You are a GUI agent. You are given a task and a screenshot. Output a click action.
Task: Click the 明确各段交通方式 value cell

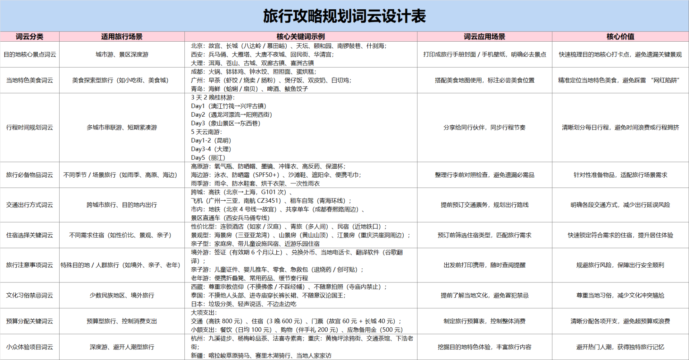coord(620,205)
